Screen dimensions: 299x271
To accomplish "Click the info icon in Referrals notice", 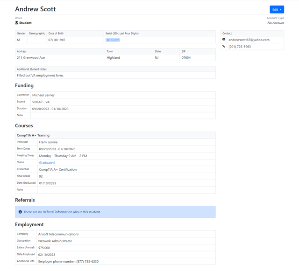I will point(20,212).
